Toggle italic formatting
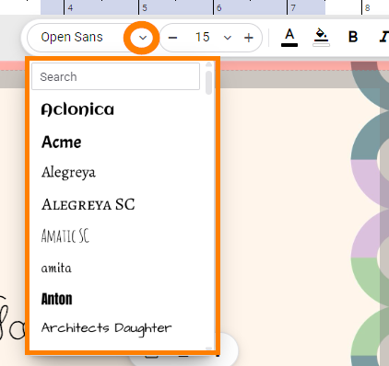Image resolution: width=389 pixels, height=366 pixels. click(x=383, y=37)
